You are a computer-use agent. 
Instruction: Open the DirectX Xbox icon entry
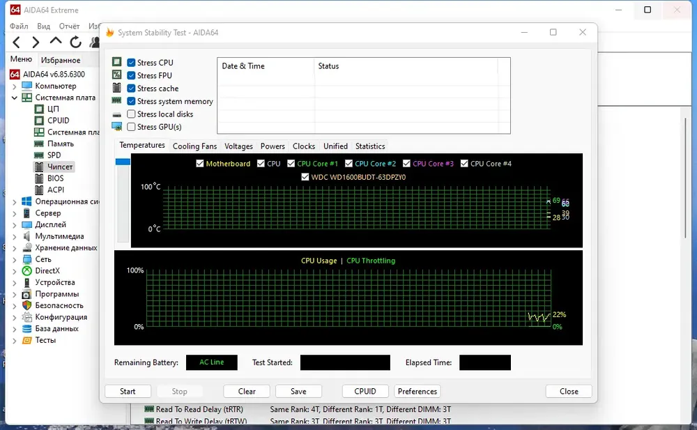pos(27,271)
